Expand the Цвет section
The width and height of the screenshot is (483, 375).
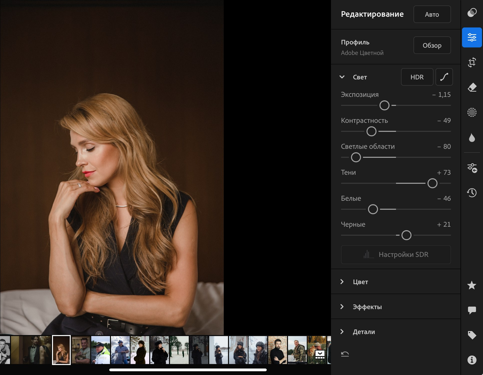342,282
